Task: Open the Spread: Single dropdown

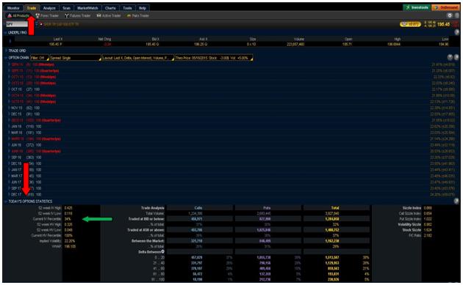Action: point(75,58)
